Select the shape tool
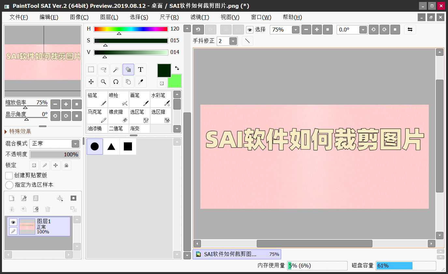448x274 pixels. [x=128, y=69]
